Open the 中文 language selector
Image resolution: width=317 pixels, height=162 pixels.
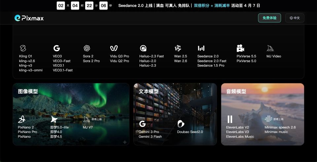pyautogui.click(x=295, y=18)
